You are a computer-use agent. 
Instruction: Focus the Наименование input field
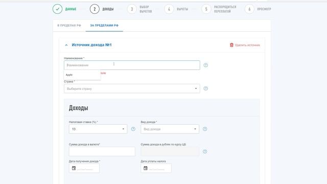132,65
